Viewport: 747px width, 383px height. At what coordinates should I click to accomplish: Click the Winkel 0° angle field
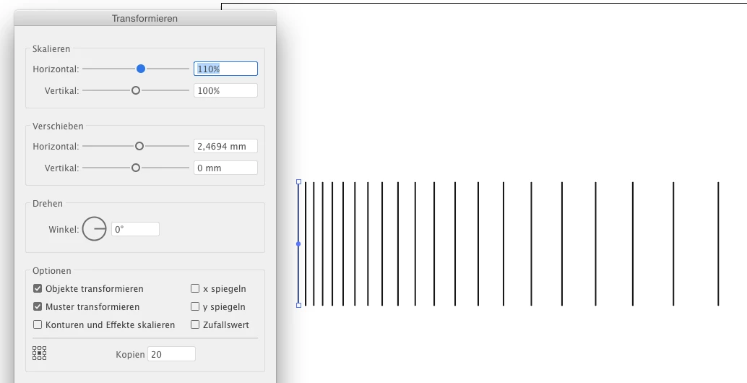point(135,229)
